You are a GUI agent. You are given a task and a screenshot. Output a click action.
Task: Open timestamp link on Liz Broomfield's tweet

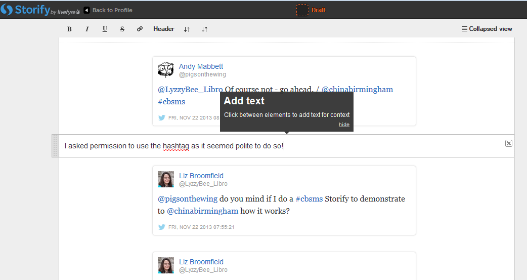tap(201, 227)
